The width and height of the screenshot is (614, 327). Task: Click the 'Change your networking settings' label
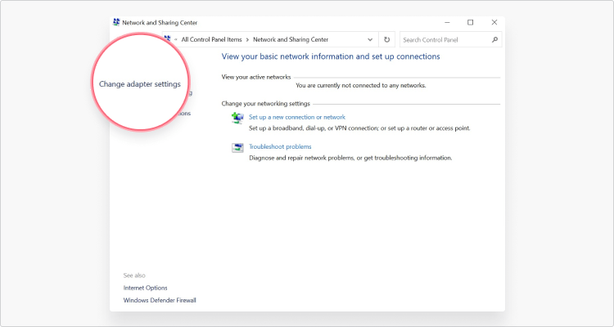click(266, 104)
